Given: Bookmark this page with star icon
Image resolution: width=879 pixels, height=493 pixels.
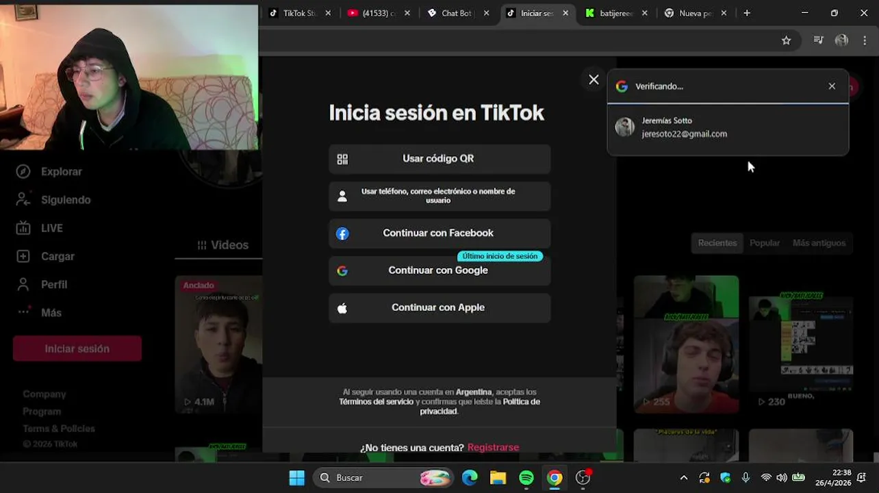Looking at the screenshot, I should click(x=786, y=40).
